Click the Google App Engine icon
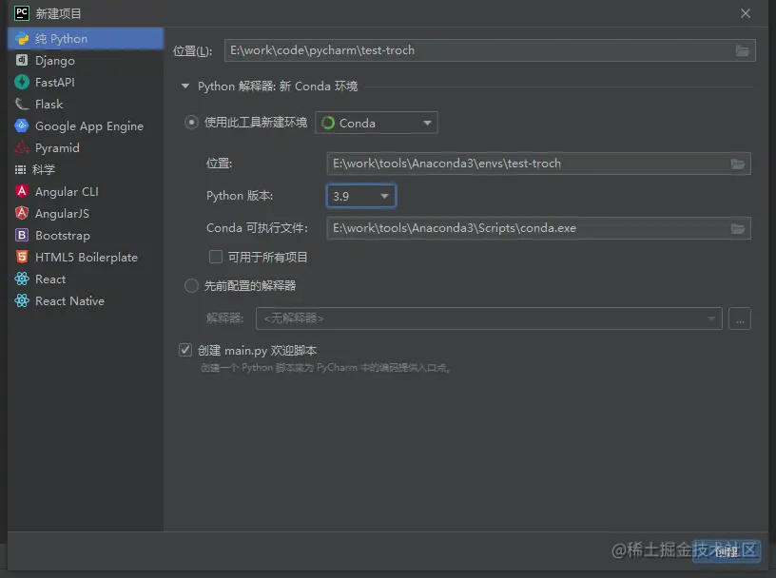776x578 pixels. [x=22, y=125]
